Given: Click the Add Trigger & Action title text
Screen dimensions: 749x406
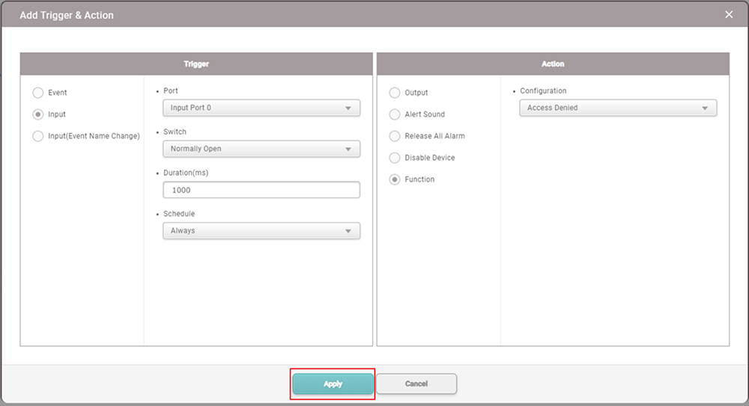Looking at the screenshot, I should tap(67, 15).
